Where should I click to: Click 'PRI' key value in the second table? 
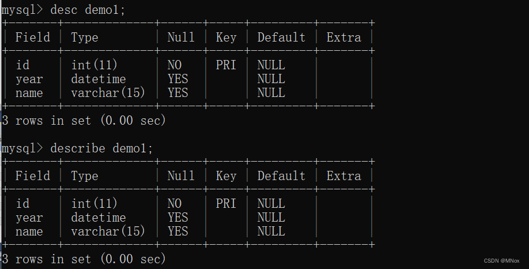tap(226, 203)
